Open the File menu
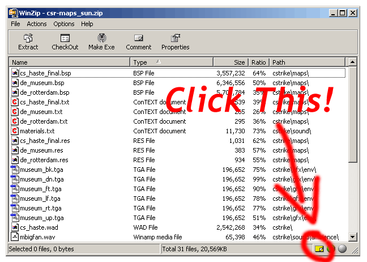Viewport: 367px width, 262px height. [15, 24]
